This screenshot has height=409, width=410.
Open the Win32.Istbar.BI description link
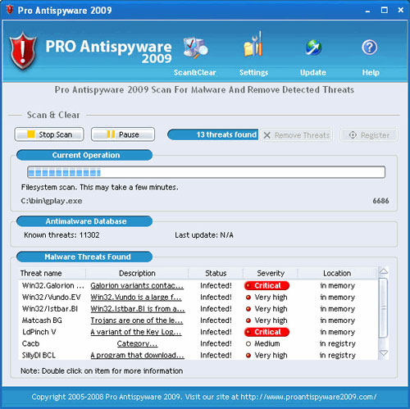pos(138,309)
